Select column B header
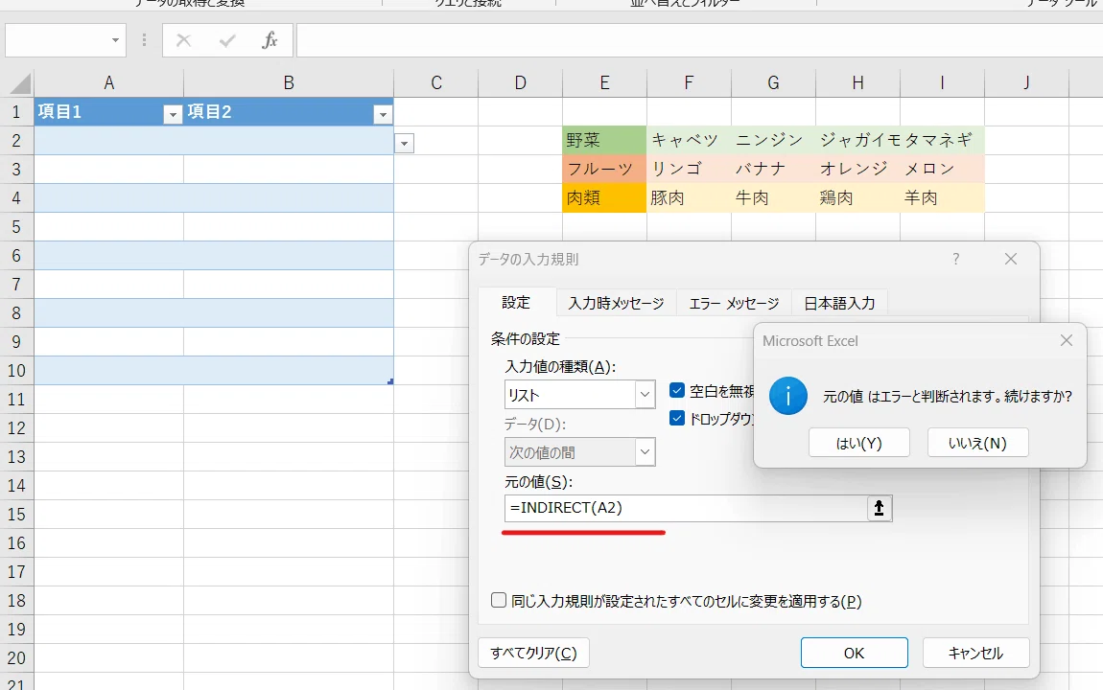 [x=289, y=83]
